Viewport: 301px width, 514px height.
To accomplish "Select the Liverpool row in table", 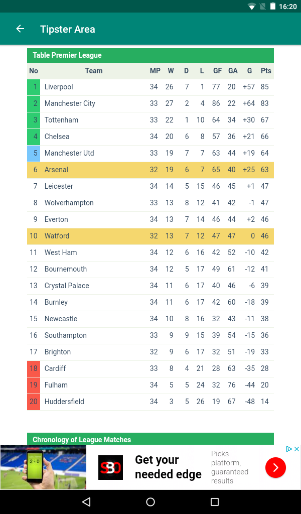I will [150, 87].
